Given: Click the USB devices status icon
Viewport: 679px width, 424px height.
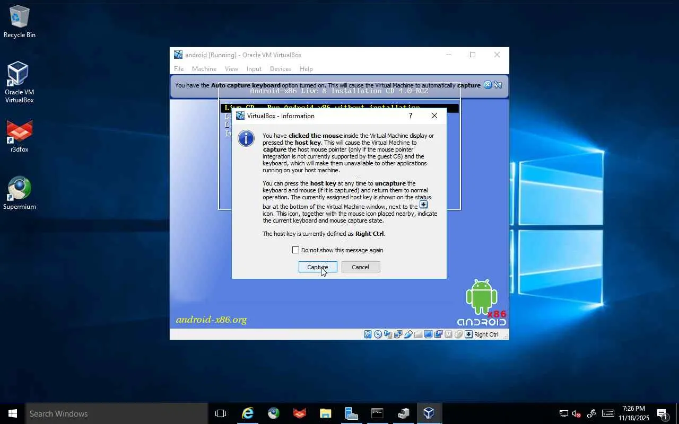Looking at the screenshot, I should (x=408, y=334).
